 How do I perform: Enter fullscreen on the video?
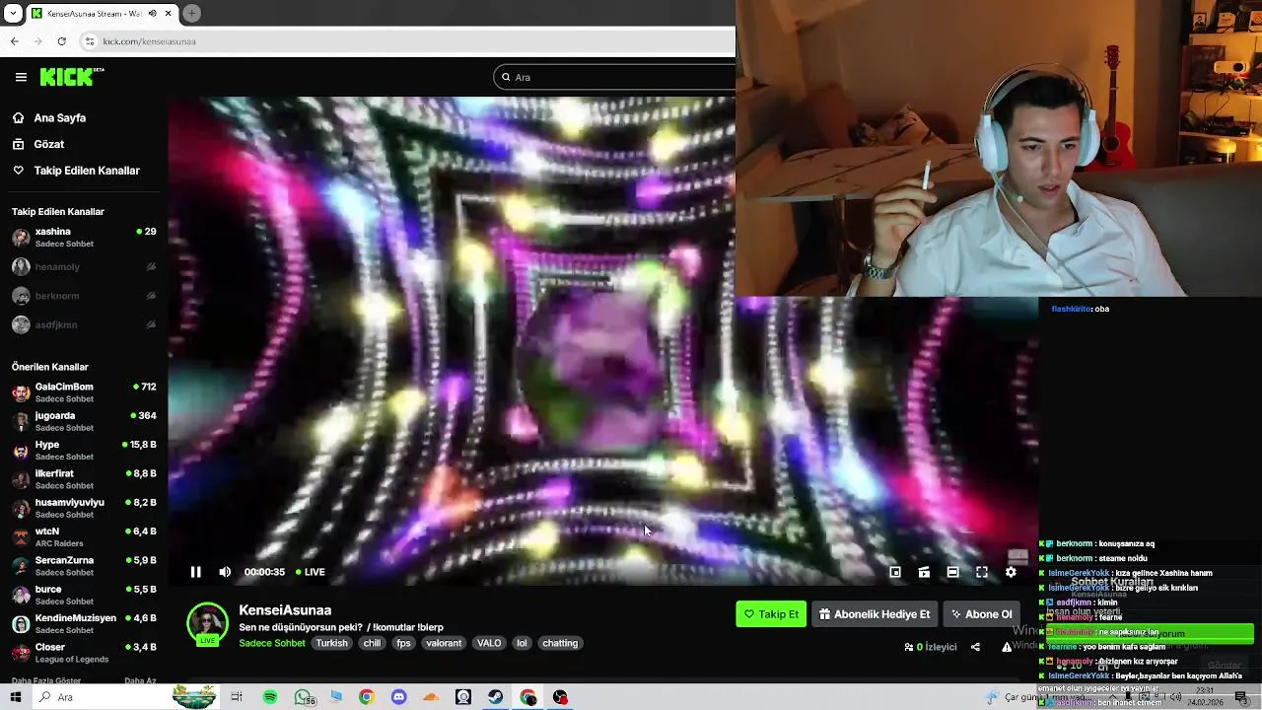pyautogui.click(x=982, y=572)
